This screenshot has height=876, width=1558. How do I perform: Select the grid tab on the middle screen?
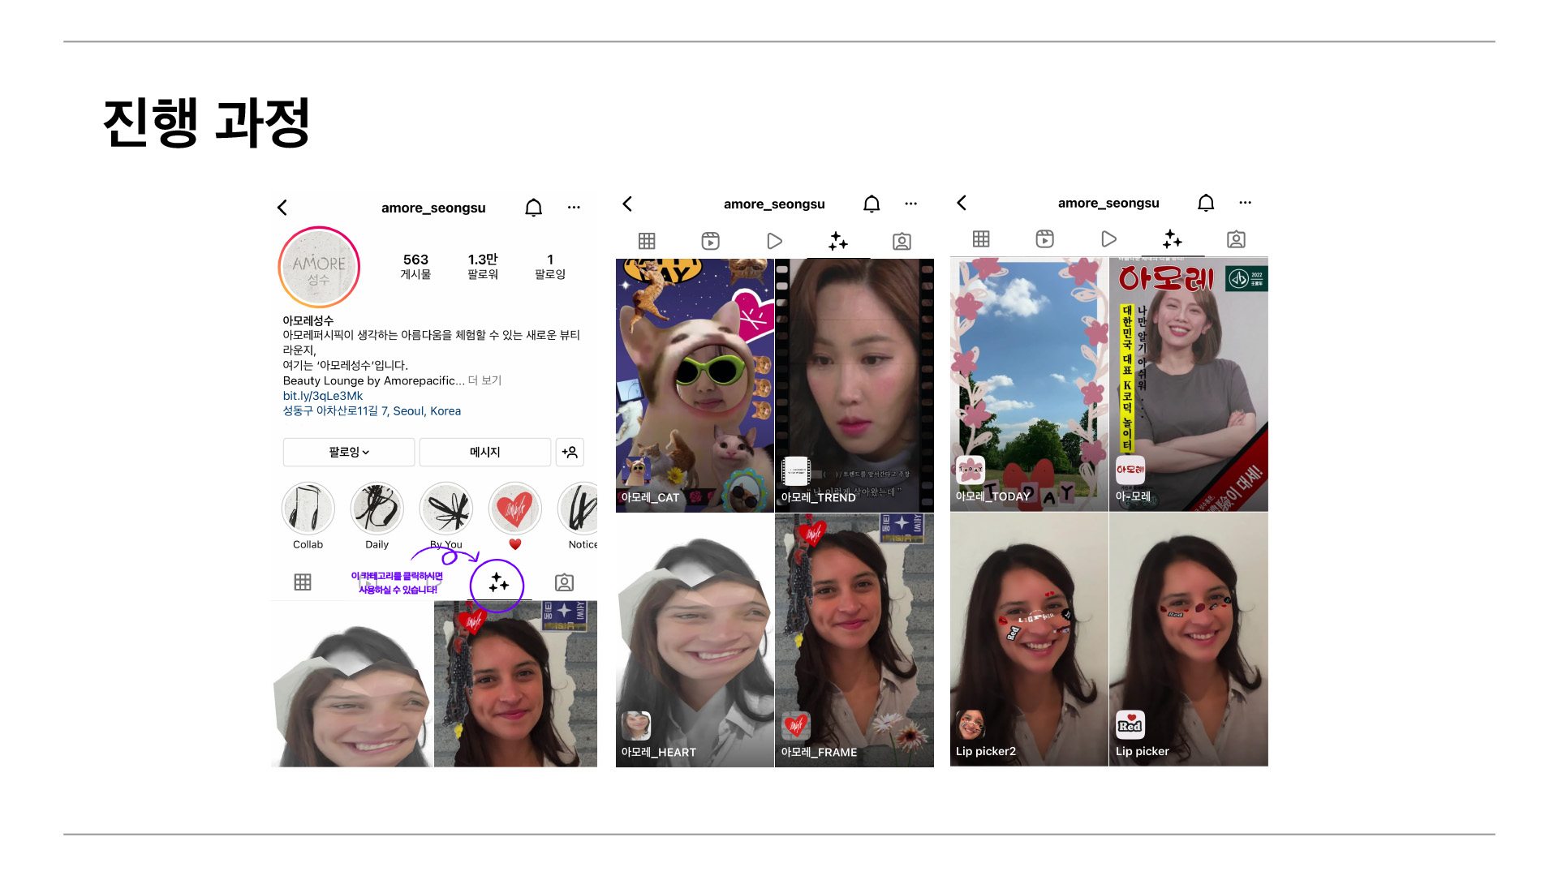pyautogui.click(x=647, y=241)
